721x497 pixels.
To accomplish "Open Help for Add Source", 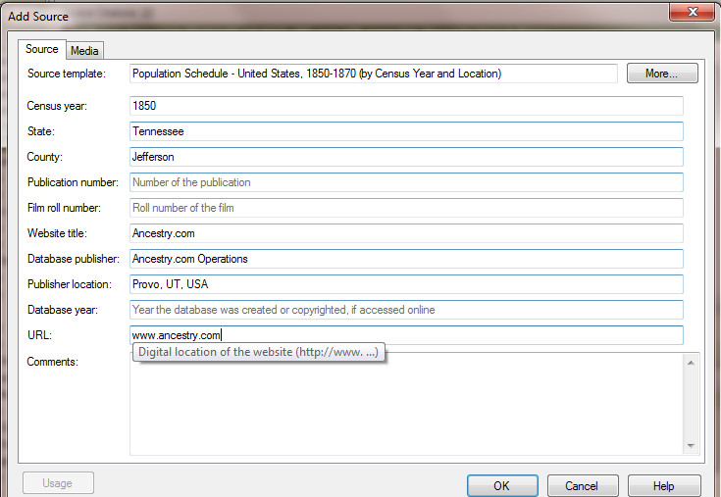I will point(664,486).
